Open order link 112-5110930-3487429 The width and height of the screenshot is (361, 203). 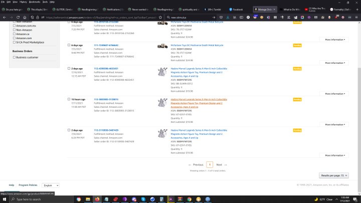(106, 130)
